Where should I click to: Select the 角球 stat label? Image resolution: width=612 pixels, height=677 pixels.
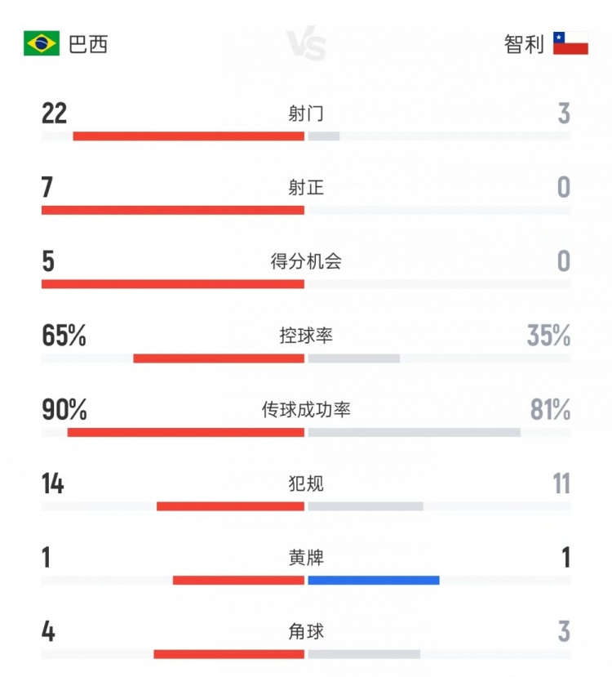tap(306, 631)
